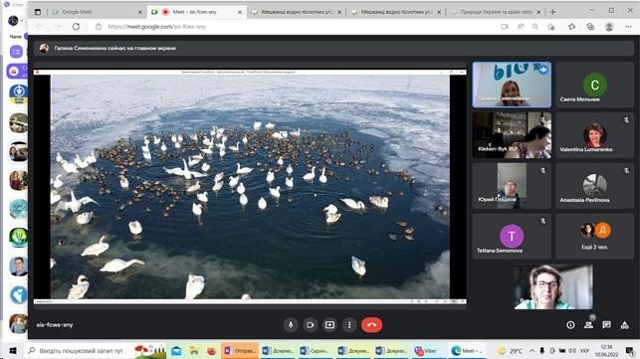This screenshot has width=640, height=359.
Task: Select Юрий Гладков participant tile
Action: click(512, 186)
